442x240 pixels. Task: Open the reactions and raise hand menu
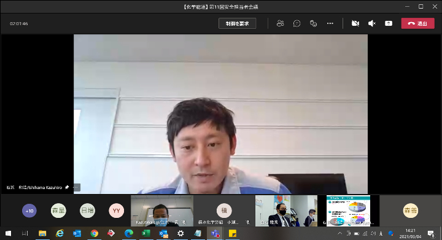point(313,23)
